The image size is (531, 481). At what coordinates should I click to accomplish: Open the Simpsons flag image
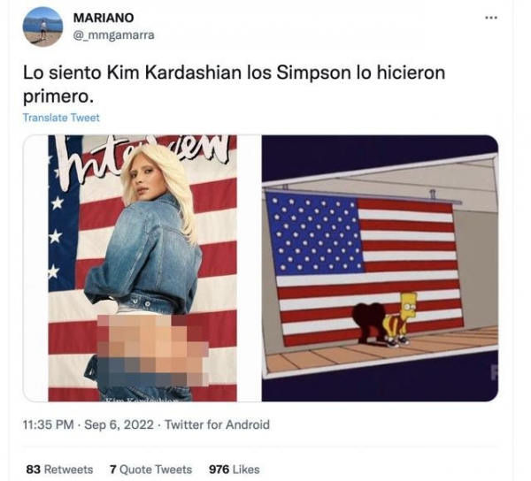pyautogui.click(x=380, y=268)
